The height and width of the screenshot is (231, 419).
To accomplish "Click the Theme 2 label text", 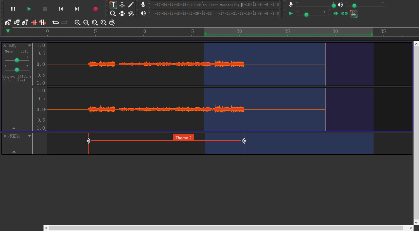I will [183, 137].
